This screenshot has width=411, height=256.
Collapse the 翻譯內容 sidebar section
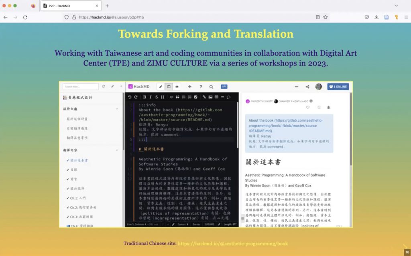click(117, 150)
